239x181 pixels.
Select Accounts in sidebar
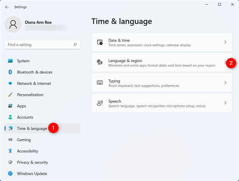[42, 117]
